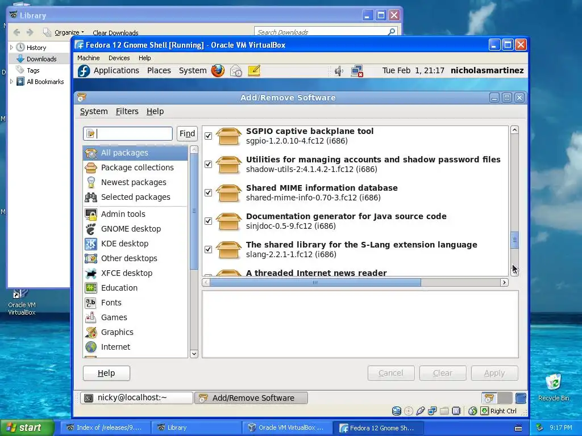Viewport: 582px width, 436px height.
Task: Uncheck the shadow-utils package checkbox
Action: (x=208, y=164)
